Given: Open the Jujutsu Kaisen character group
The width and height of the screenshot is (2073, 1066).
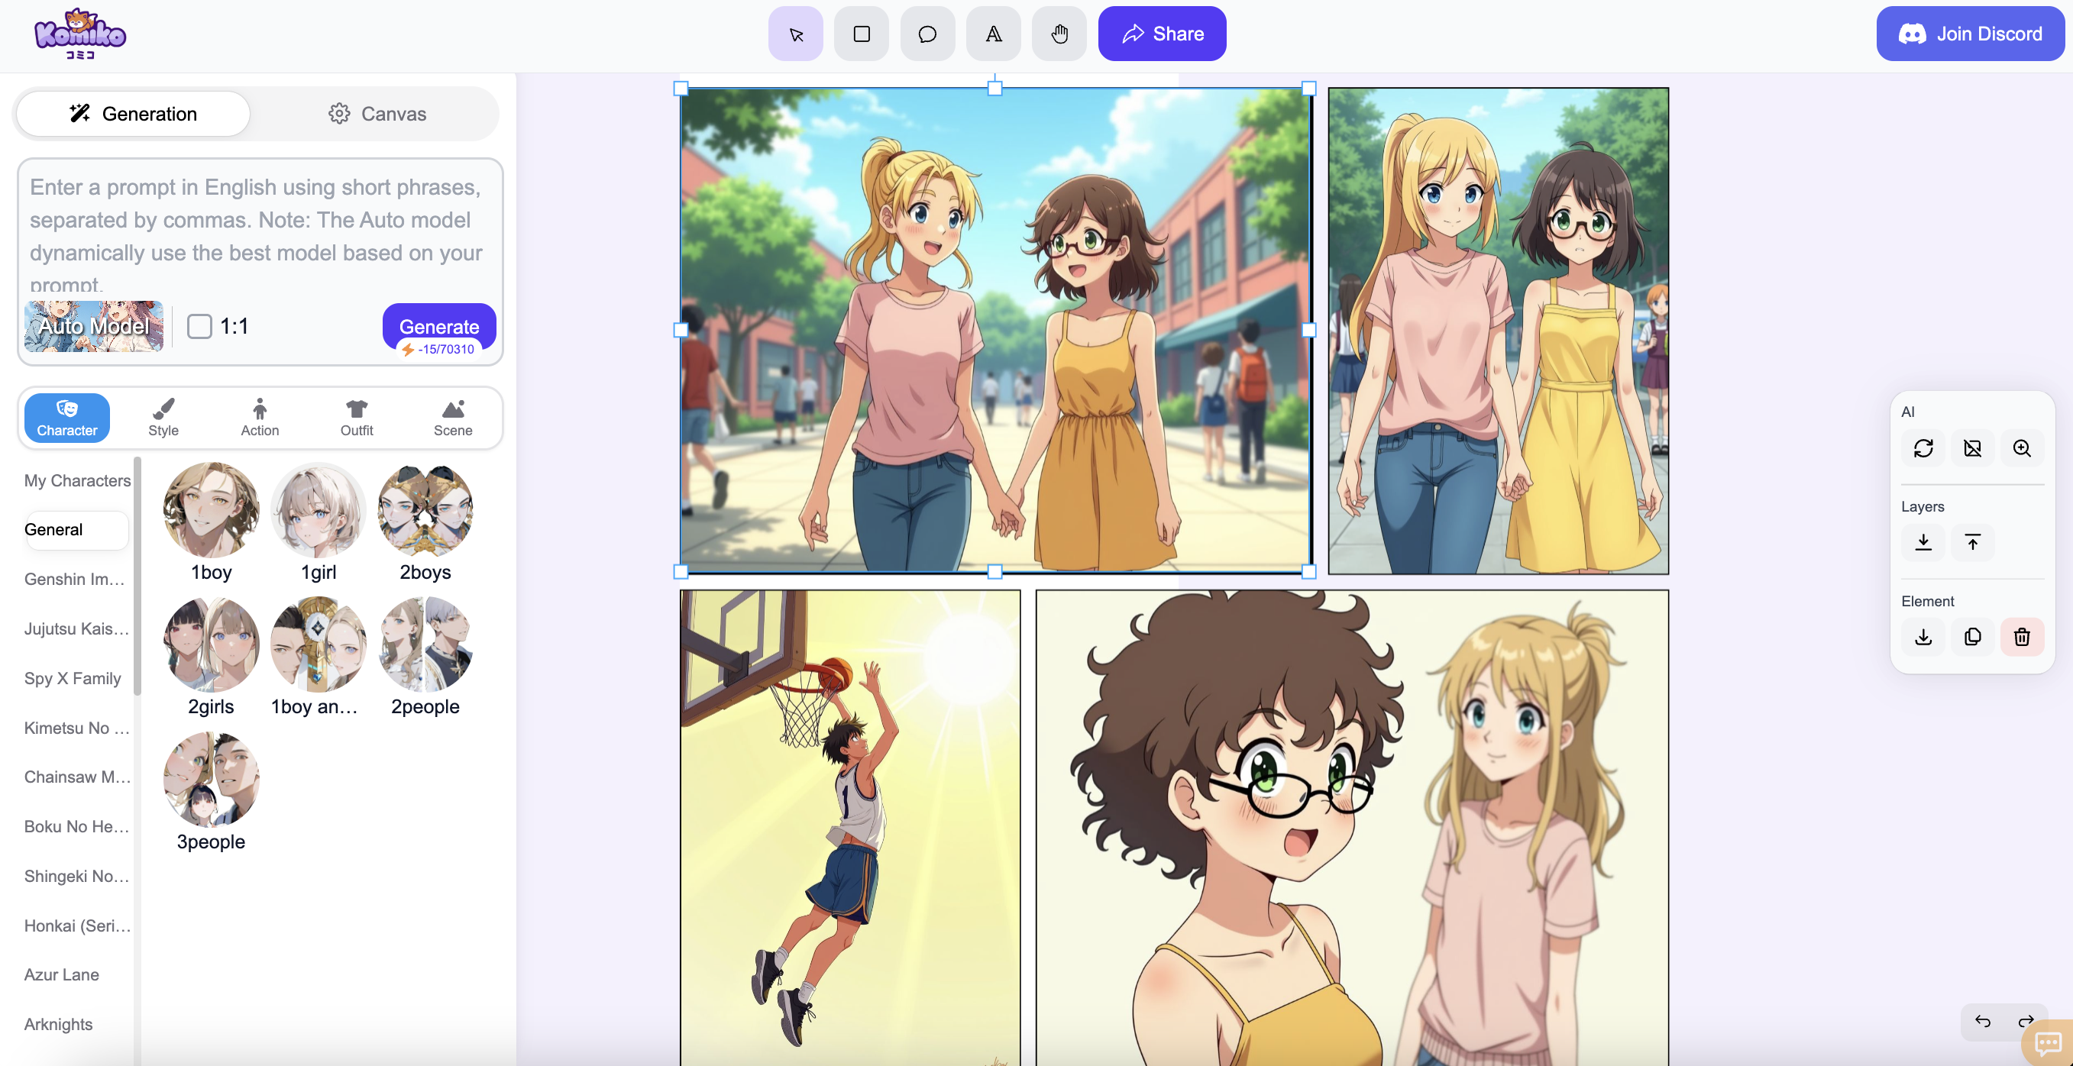Looking at the screenshot, I should coord(76,629).
